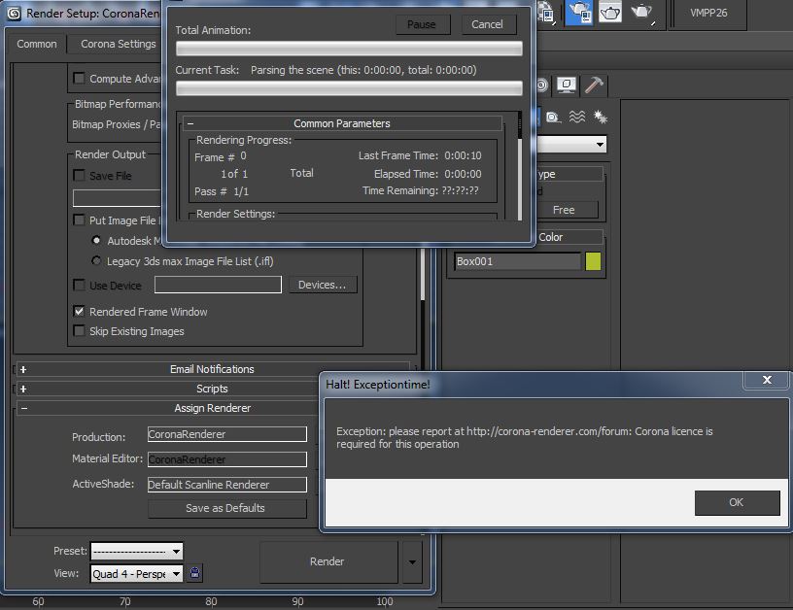Select Legacy 3ds max Image File List
Image resolution: width=793 pixels, height=610 pixels.
tap(96, 261)
